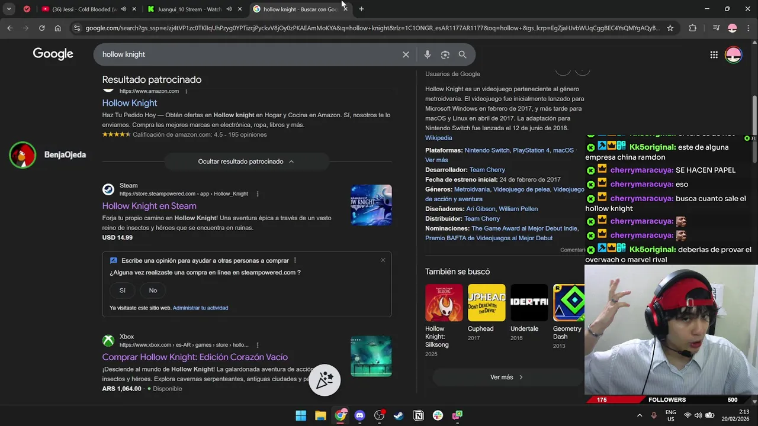Open the Chrome extensions menu
The width and height of the screenshot is (758, 426).
point(692,28)
